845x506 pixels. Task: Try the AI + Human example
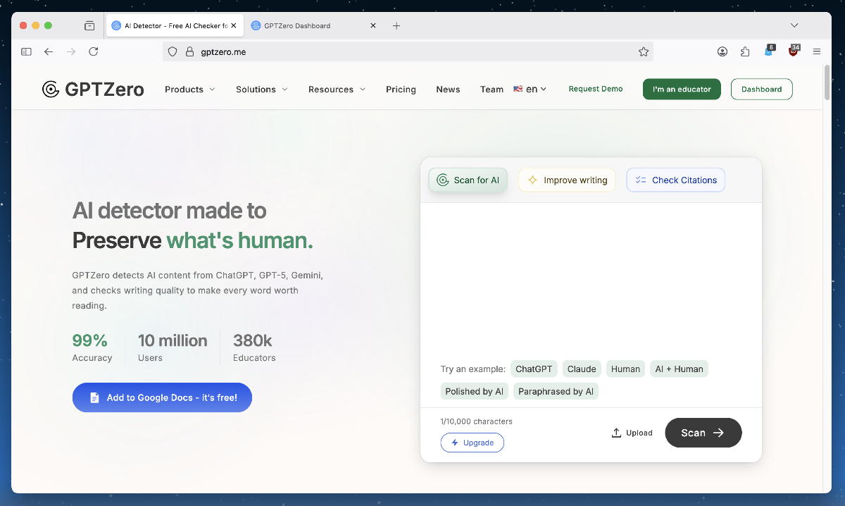(x=679, y=369)
